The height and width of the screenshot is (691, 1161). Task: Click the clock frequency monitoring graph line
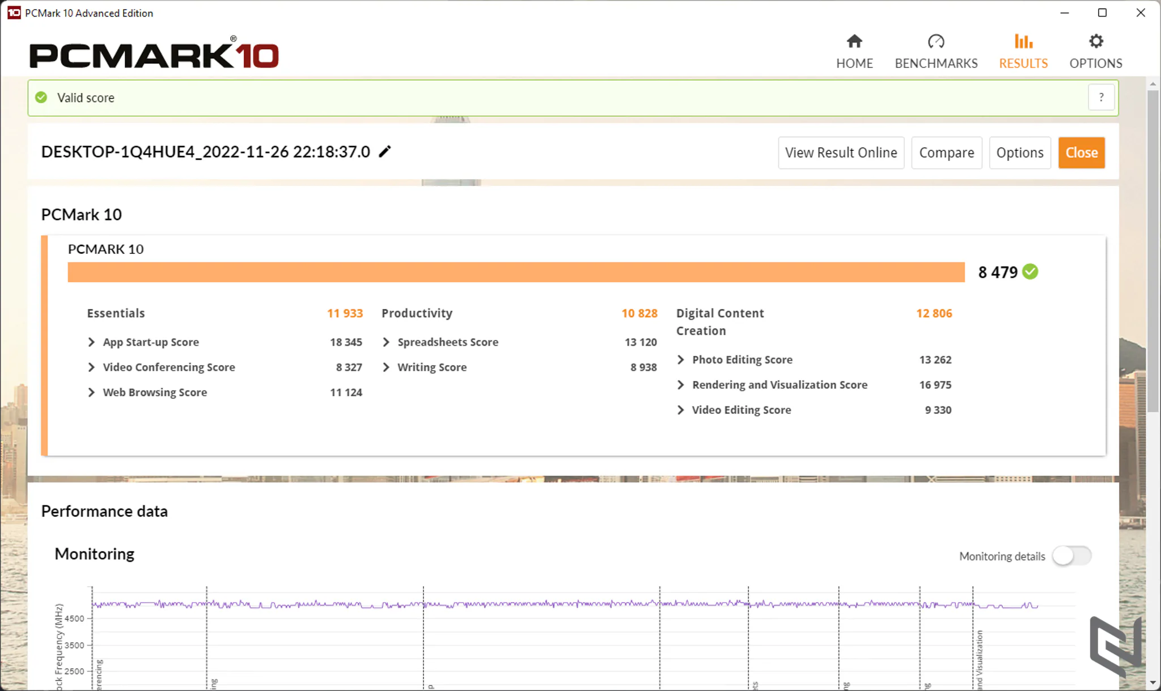point(565,604)
